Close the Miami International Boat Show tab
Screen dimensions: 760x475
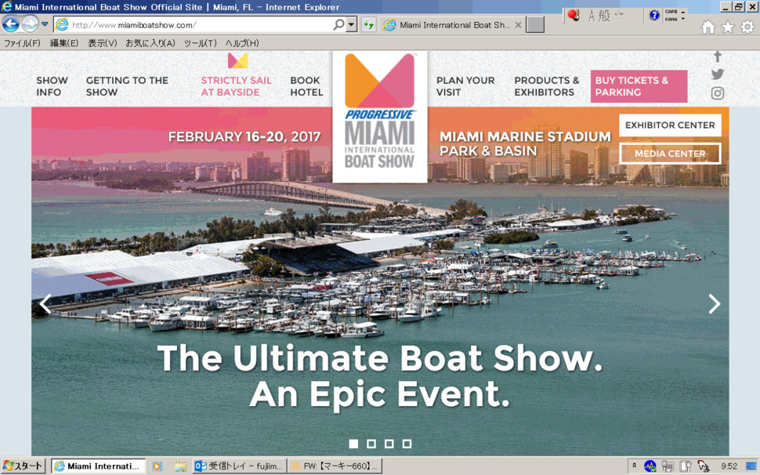point(518,25)
